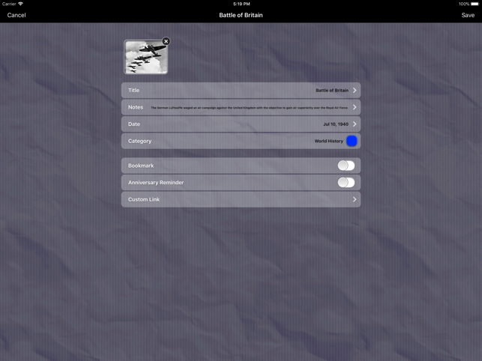The image size is (482, 361).
Task: Tap the Date label
Action: (134, 124)
